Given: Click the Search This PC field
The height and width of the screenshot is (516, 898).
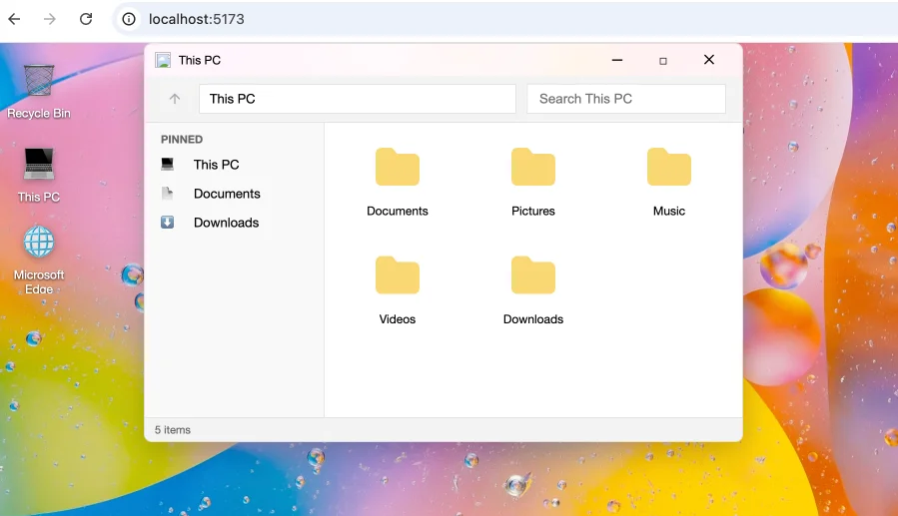Looking at the screenshot, I should coord(625,99).
